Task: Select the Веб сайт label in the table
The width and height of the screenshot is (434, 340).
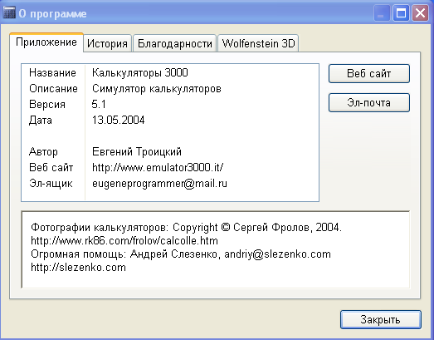Action: (x=51, y=167)
